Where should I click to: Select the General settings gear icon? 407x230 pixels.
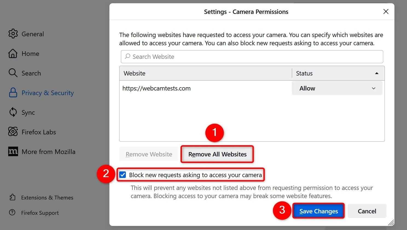click(13, 34)
